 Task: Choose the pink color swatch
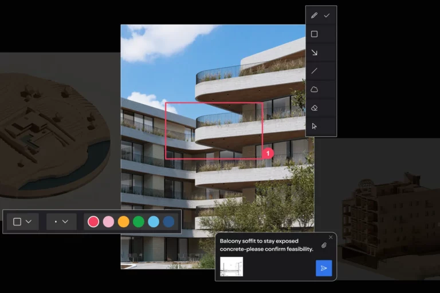click(x=108, y=221)
